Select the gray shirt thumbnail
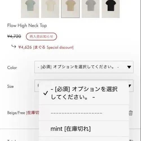Screen dimensions: 141x141 pyautogui.click(x=91, y=9)
